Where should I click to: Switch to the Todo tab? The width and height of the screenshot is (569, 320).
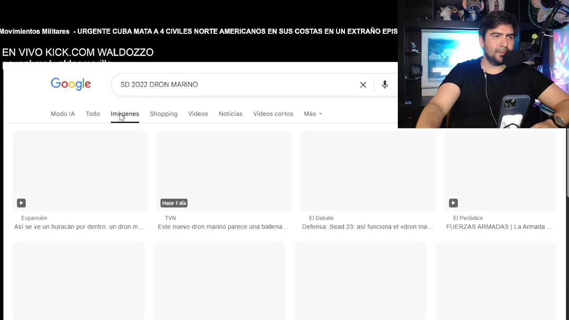click(x=93, y=114)
